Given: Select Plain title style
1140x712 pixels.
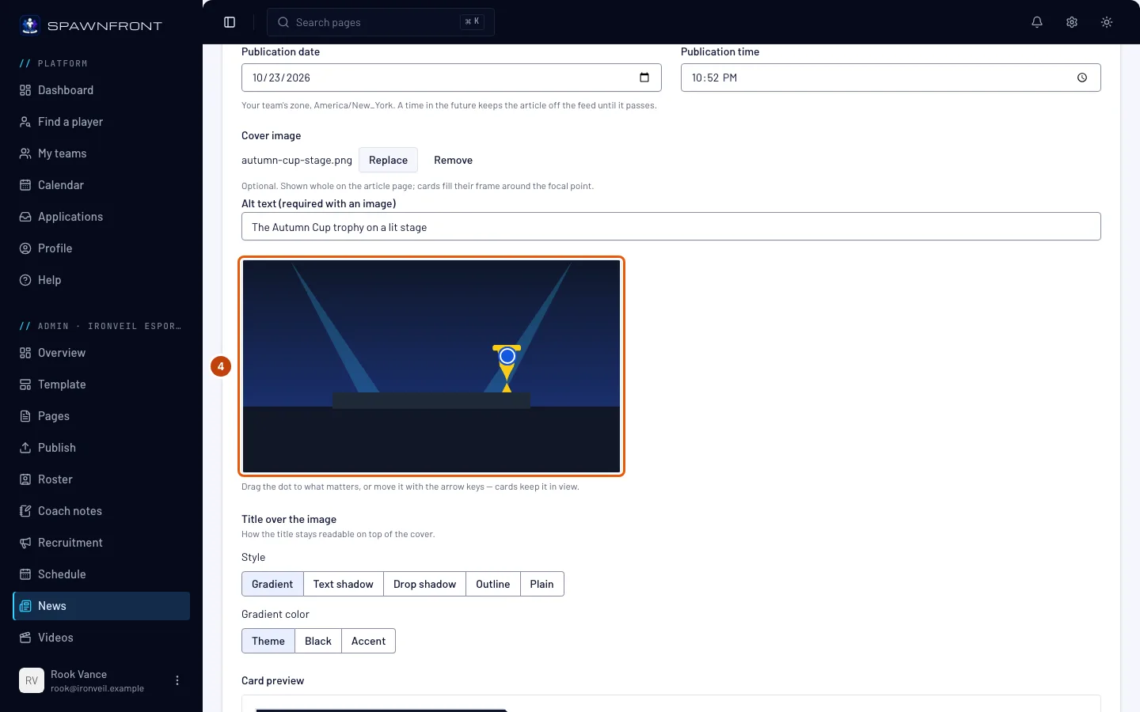Looking at the screenshot, I should [x=541, y=584].
